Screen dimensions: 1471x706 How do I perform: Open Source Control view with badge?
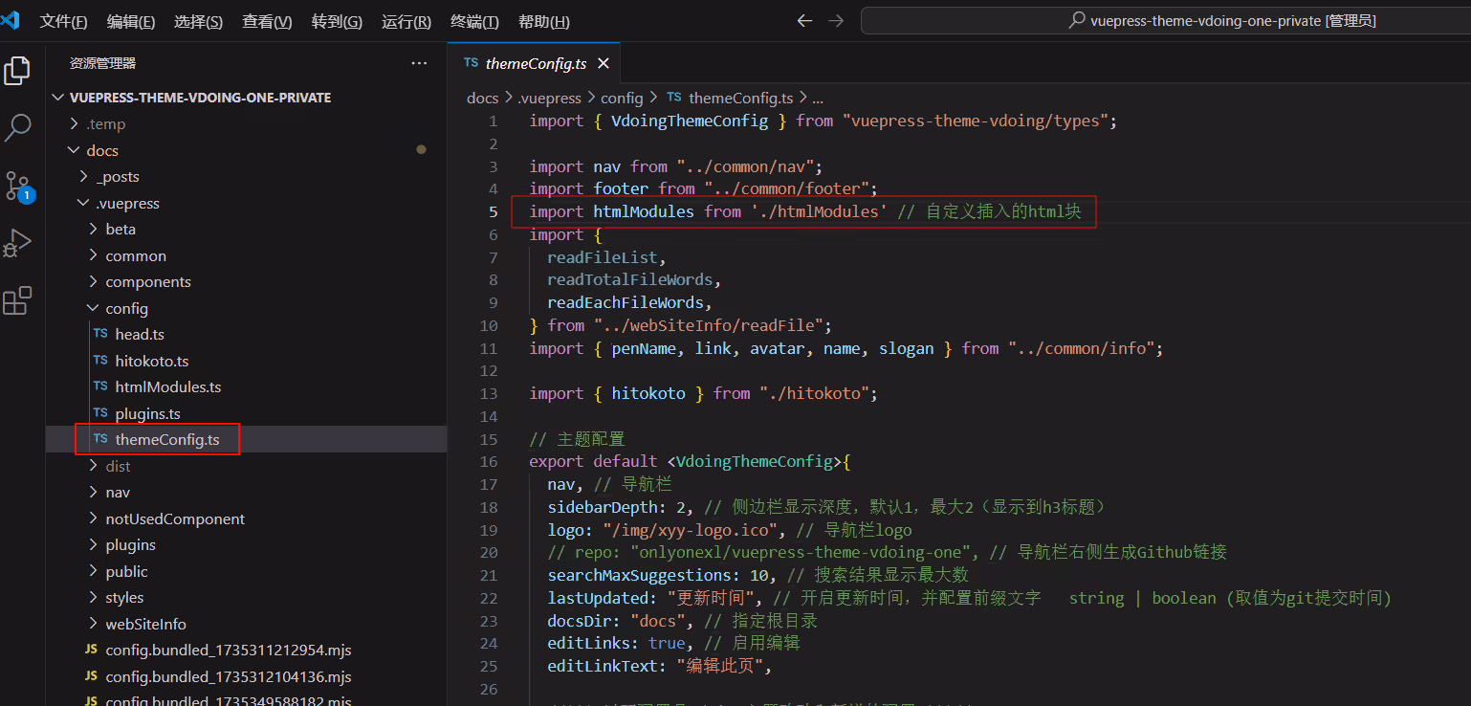(17, 186)
